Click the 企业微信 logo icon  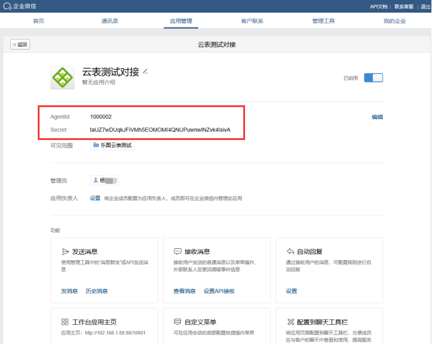coord(7,6)
